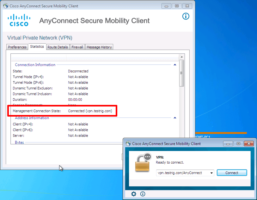The width and height of the screenshot is (257, 200).
Task: Open the AnyConnect information dialog
Action: point(186,16)
